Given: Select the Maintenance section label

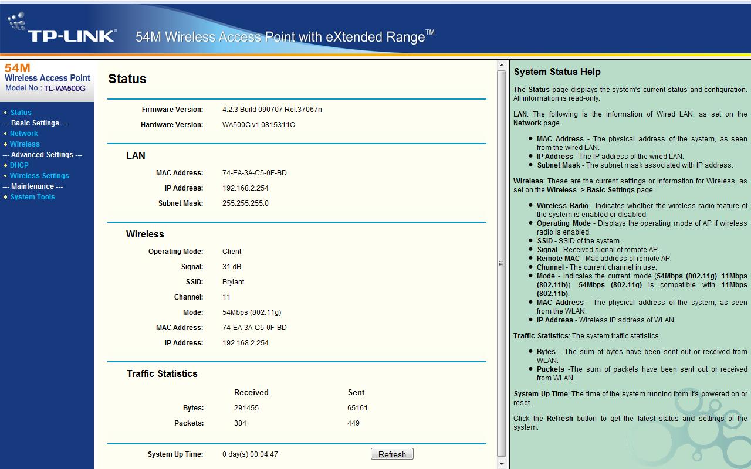Looking at the screenshot, I should pyautogui.click(x=32, y=186).
